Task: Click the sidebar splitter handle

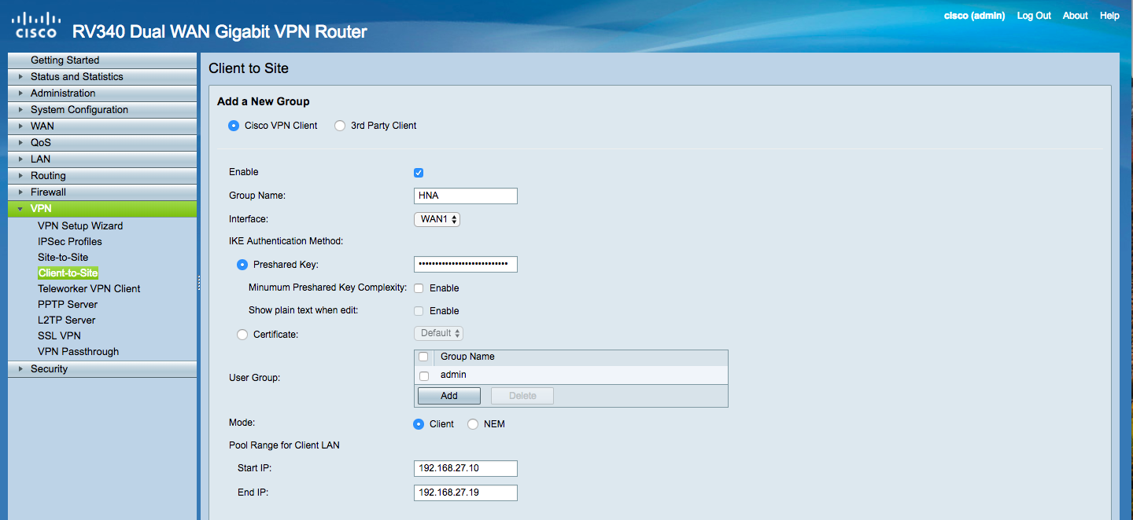Action: [x=199, y=283]
